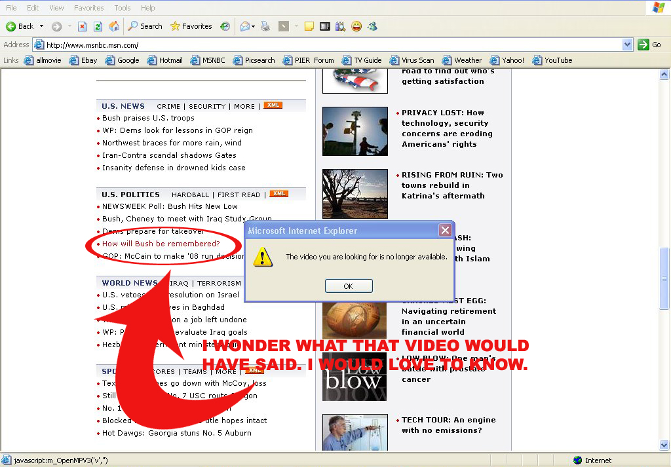
Task: Open the RISING FROM RUIN tree thumbnail
Action: (x=355, y=194)
